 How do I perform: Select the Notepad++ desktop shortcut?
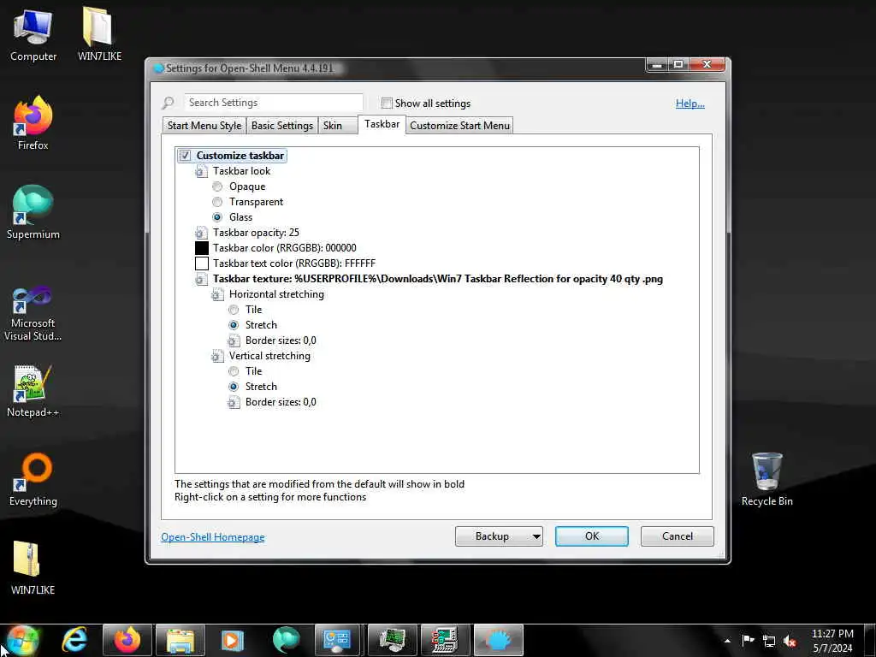click(x=33, y=391)
